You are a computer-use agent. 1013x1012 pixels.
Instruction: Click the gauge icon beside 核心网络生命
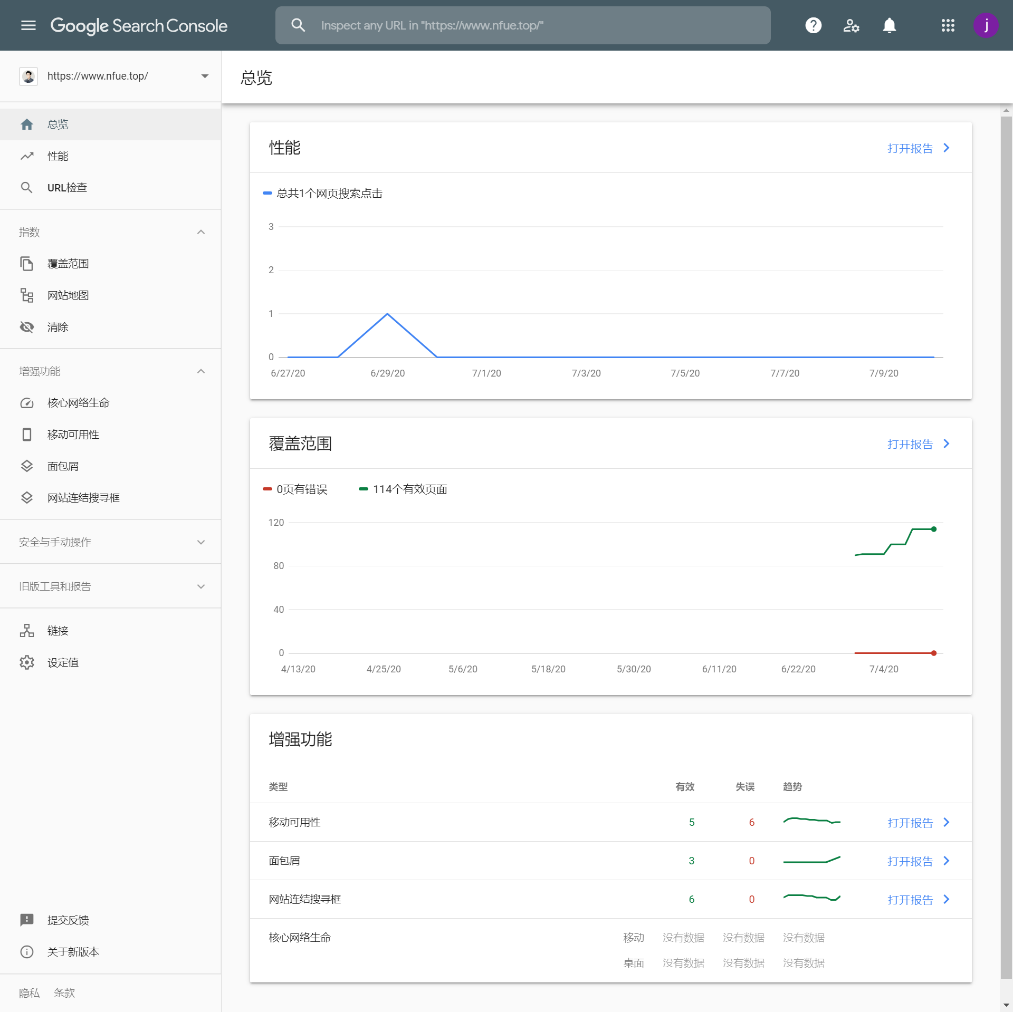(27, 403)
